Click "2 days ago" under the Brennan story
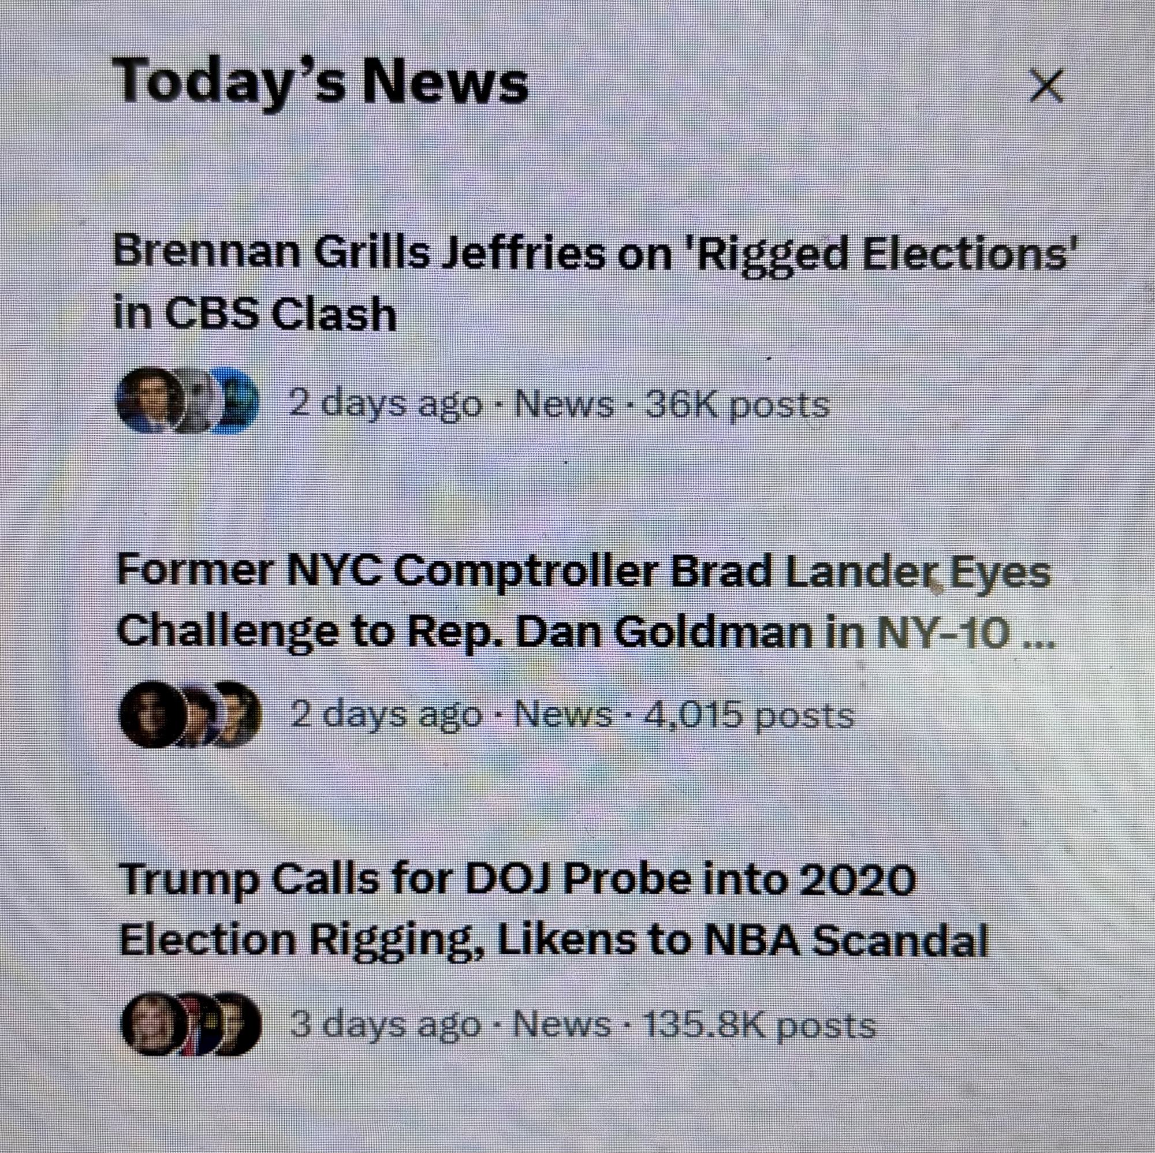This screenshot has height=1153, width=1155. (x=385, y=405)
